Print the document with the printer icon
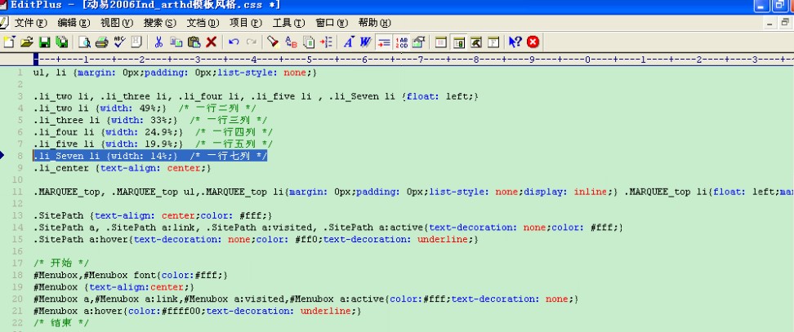This screenshot has width=794, height=332. click(102, 42)
